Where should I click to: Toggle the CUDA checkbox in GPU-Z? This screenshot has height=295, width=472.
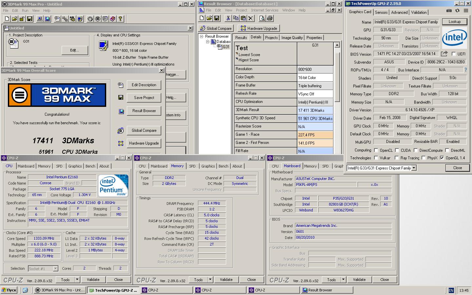pos(397,150)
